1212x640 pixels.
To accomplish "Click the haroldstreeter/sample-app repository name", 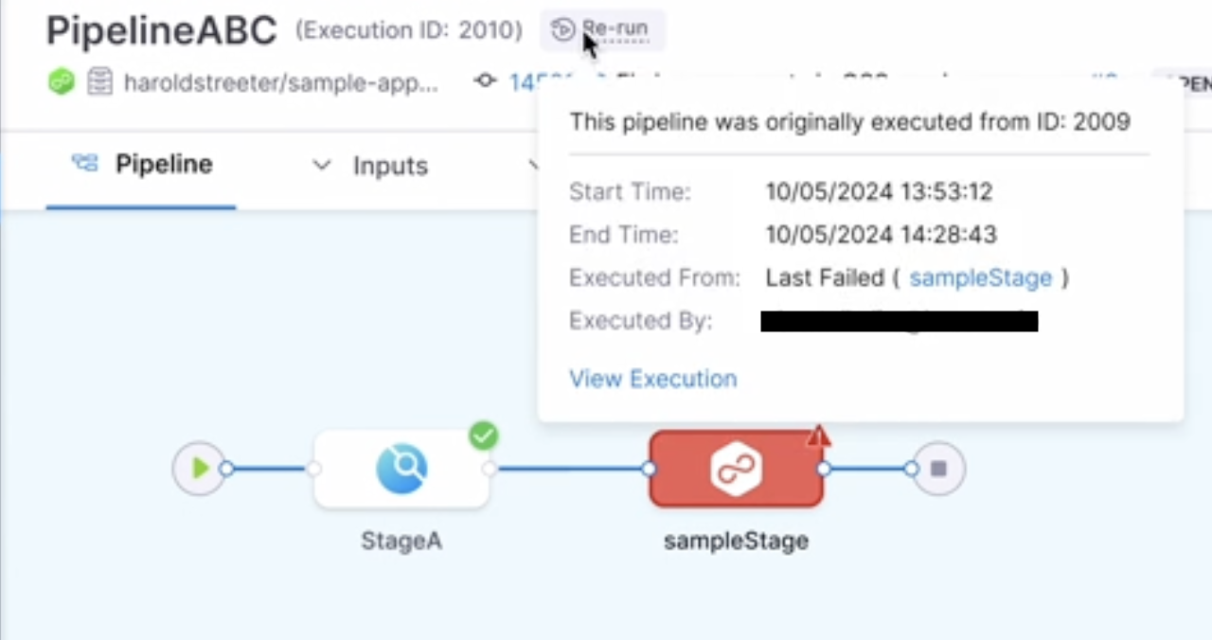I will point(281,82).
